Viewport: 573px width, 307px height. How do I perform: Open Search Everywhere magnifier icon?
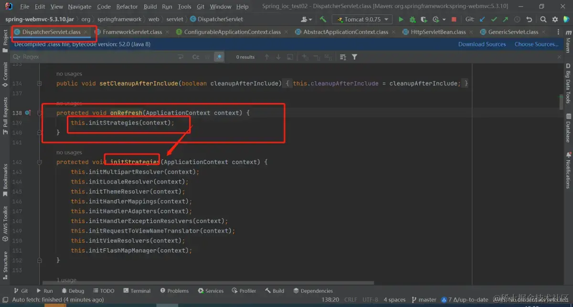(x=543, y=20)
